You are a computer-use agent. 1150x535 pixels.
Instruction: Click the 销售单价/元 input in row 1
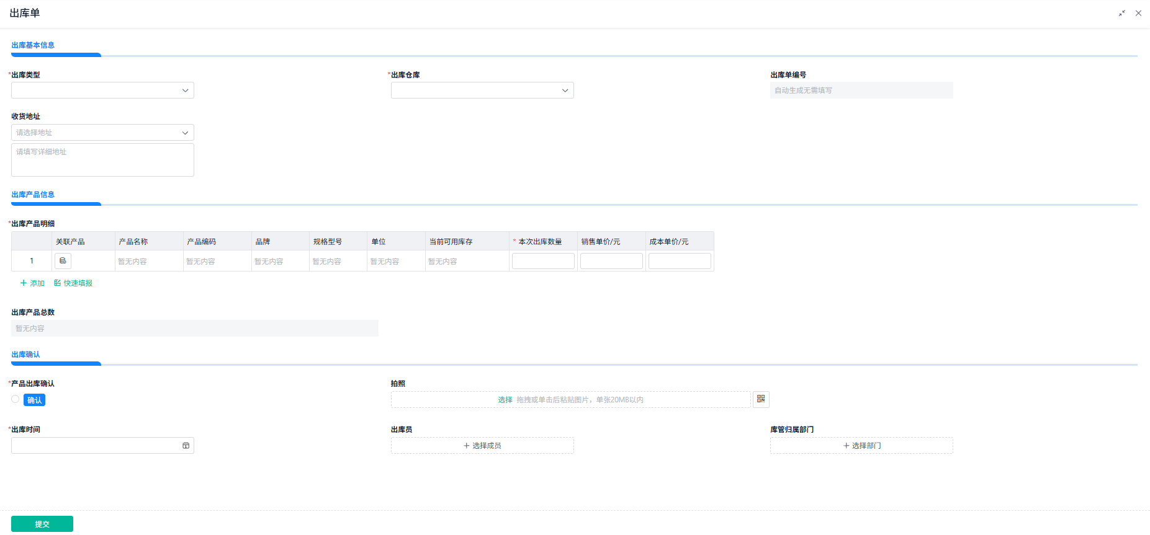click(611, 261)
